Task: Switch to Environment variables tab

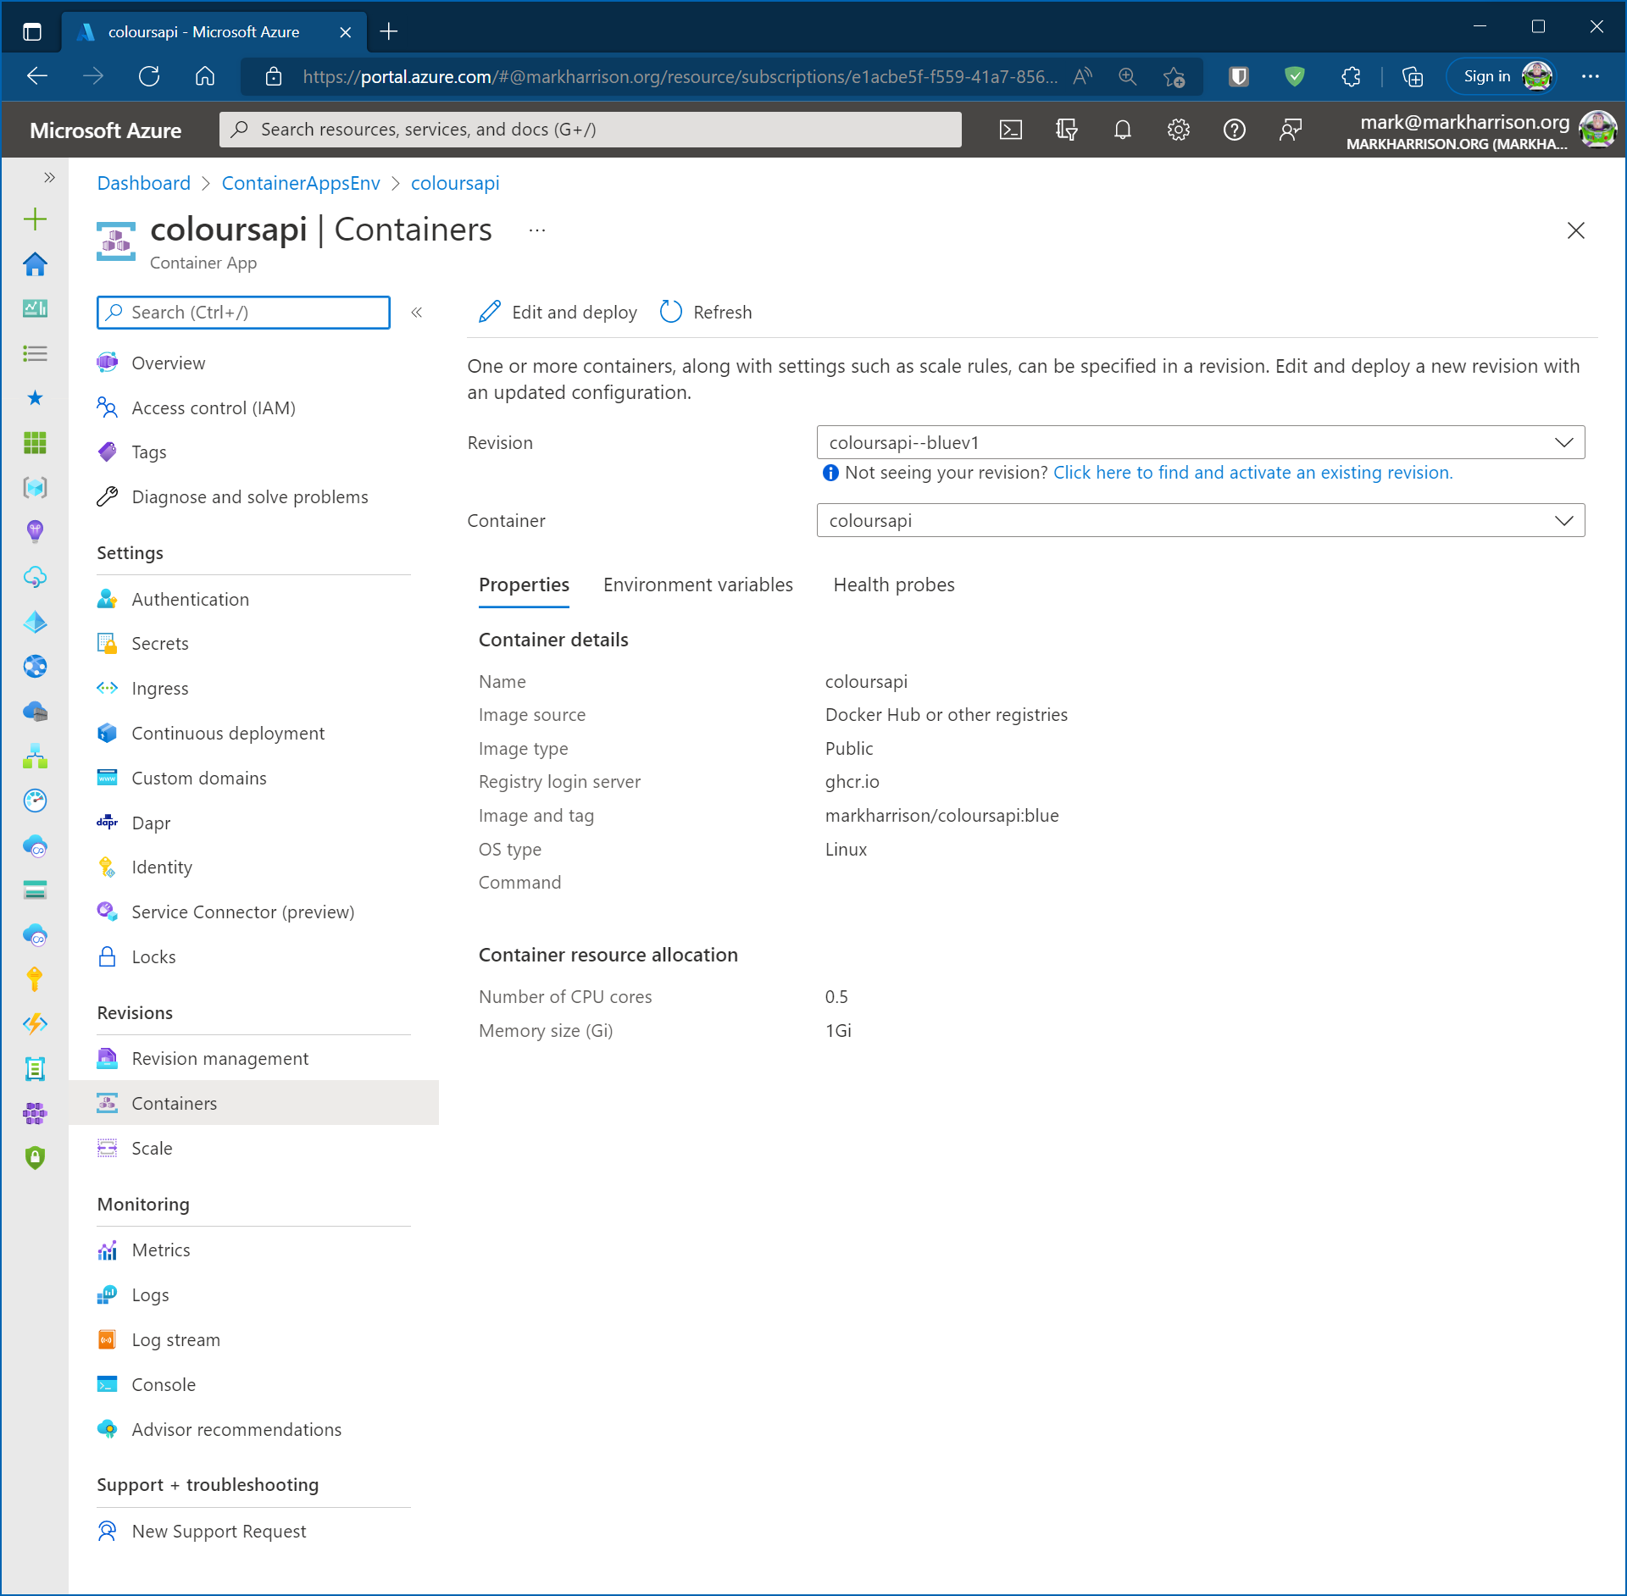Action: pos(697,585)
